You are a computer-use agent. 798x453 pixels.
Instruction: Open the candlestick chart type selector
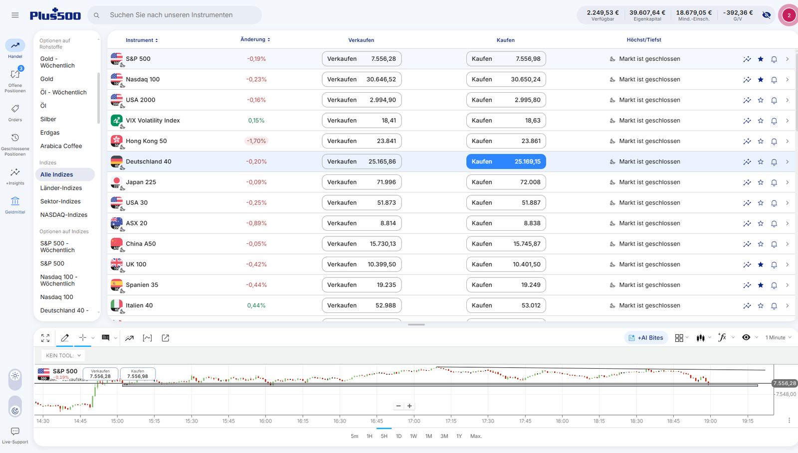701,338
